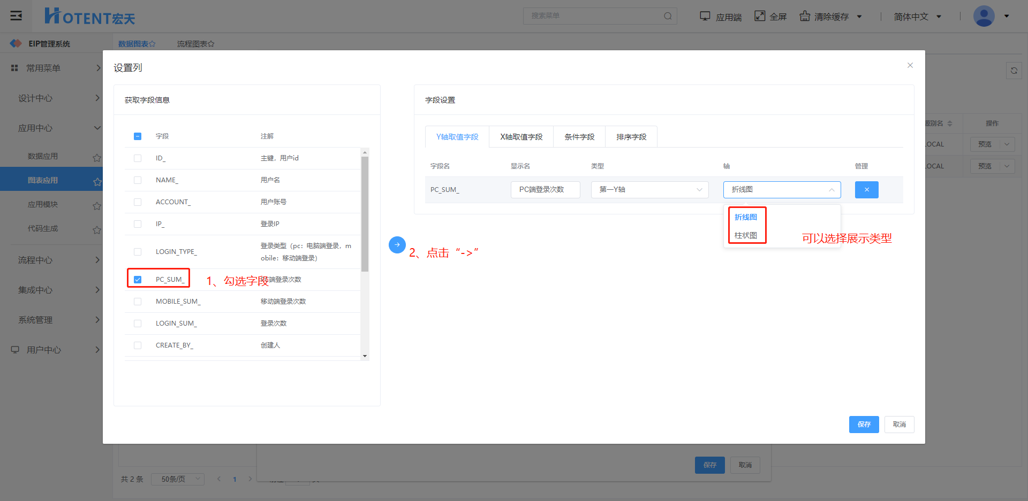The height and width of the screenshot is (501, 1028).
Task: Click the fullscreen icon
Action: point(760,16)
